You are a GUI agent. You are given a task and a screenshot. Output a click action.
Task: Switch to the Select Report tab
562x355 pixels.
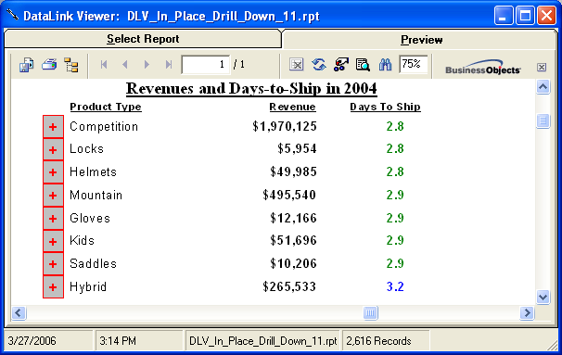pyautogui.click(x=143, y=39)
